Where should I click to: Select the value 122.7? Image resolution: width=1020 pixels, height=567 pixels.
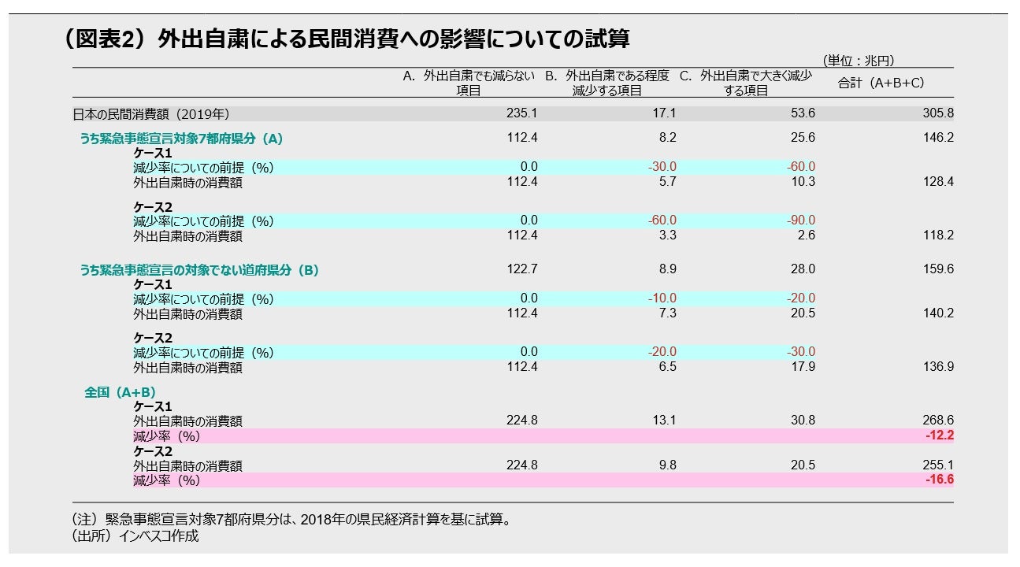pos(523,269)
